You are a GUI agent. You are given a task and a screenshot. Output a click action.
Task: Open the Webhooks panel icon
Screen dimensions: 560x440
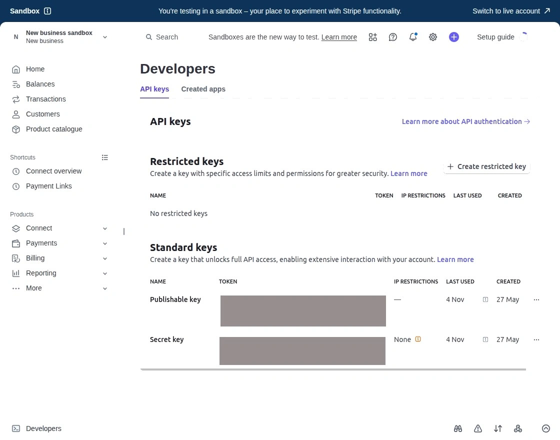(x=518, y=428)
